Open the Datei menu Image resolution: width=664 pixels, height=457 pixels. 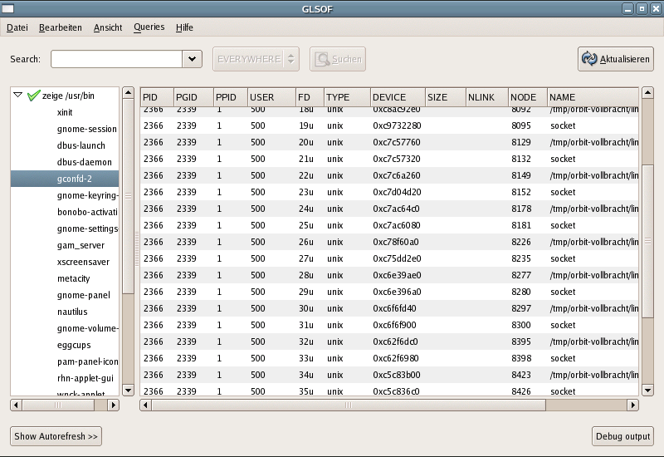coord(17,27)
